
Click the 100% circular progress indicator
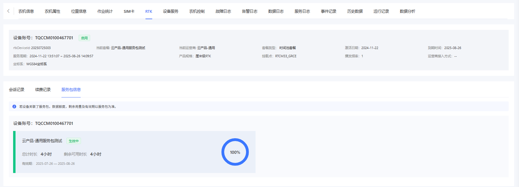click(235, 152)
